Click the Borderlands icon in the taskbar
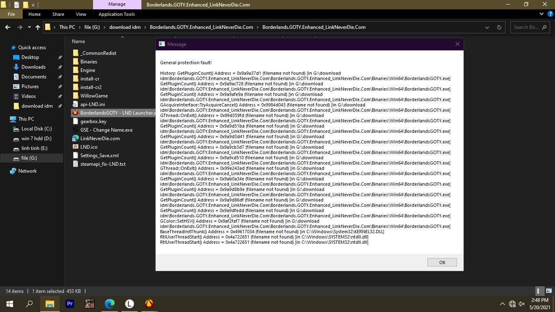This screenshot has width=555, height=312. click(x=149, y=303)
